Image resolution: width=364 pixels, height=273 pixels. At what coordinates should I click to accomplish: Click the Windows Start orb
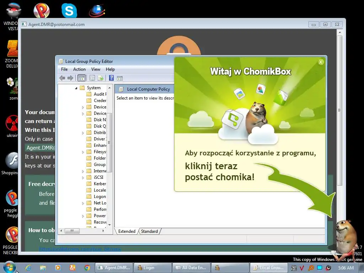tap(9, 267)
